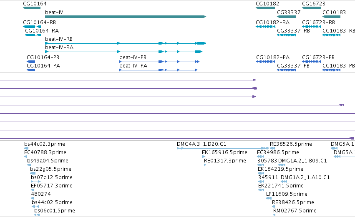
Task: Select the bs44c02.5prime EST
Action: tap(35, 207)
